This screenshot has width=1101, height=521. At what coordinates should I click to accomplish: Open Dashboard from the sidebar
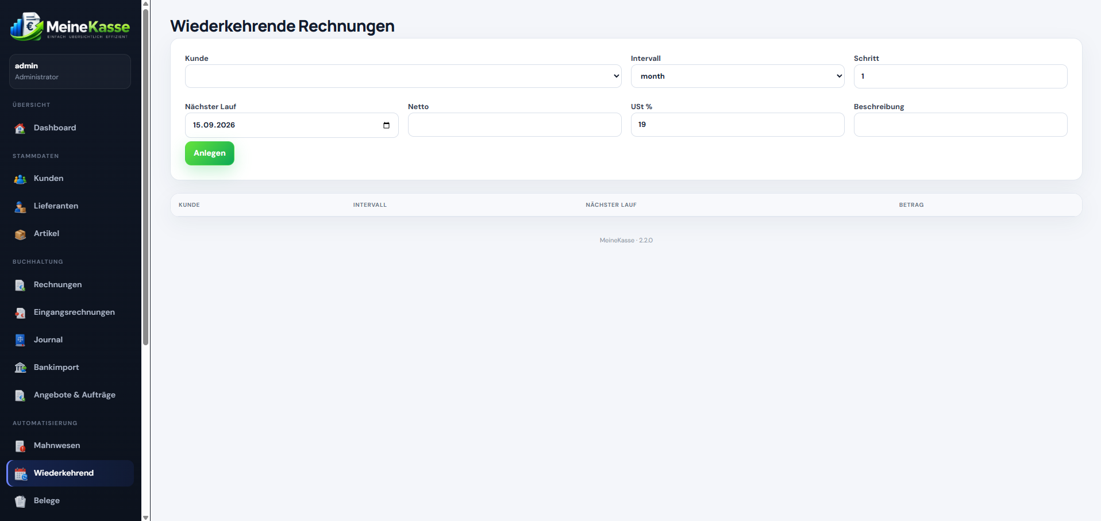[70, 128]
